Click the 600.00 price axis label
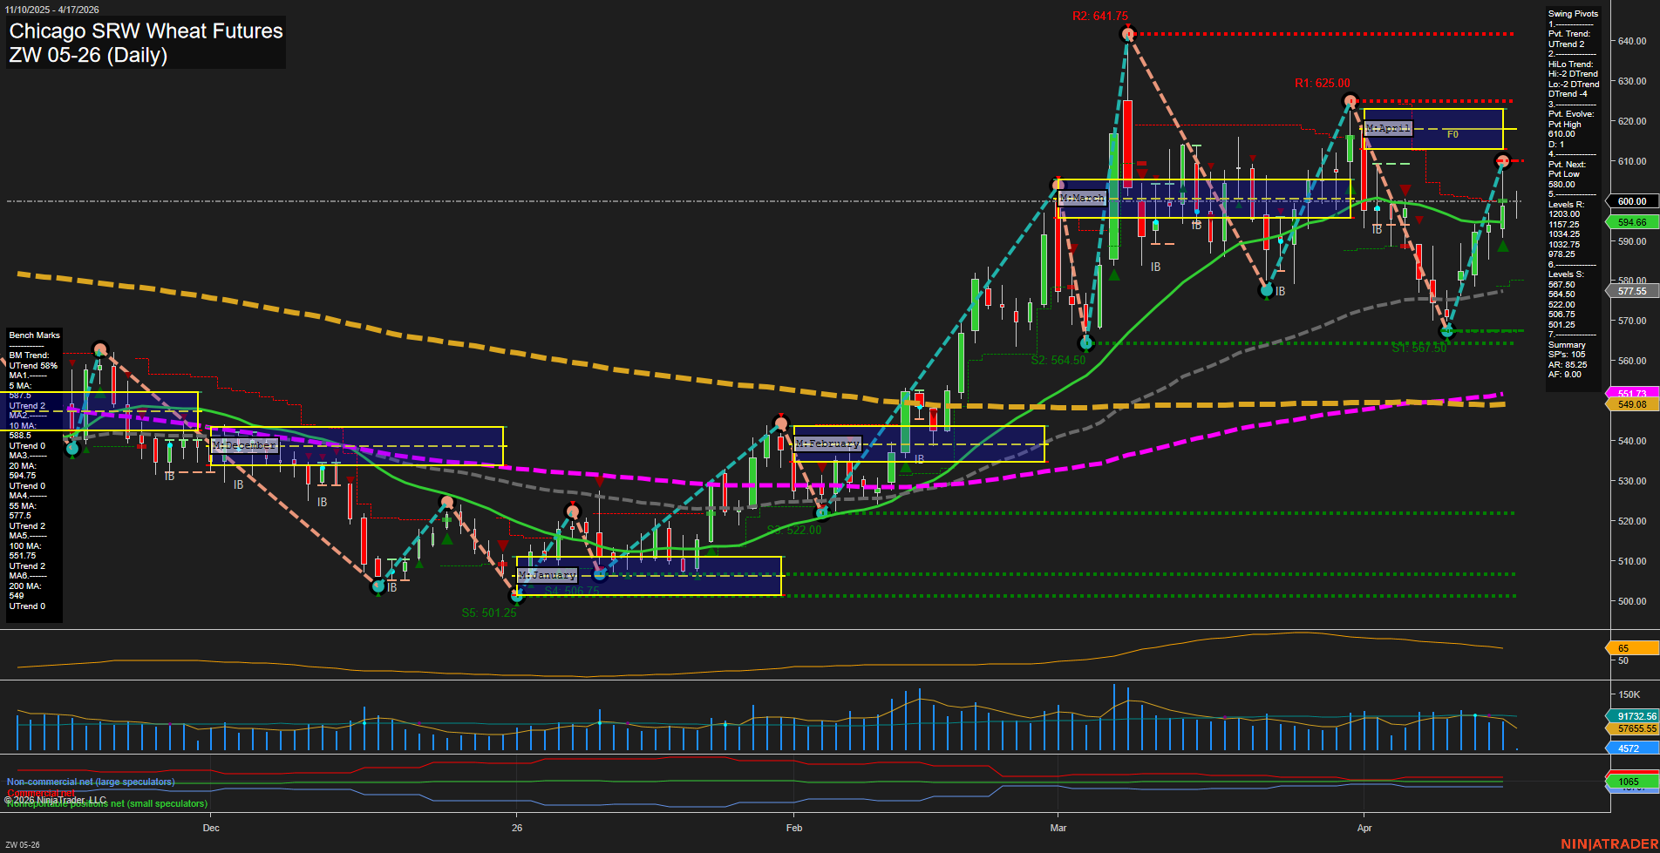Screen dimensions: 1660x853 click(1633, 200)
